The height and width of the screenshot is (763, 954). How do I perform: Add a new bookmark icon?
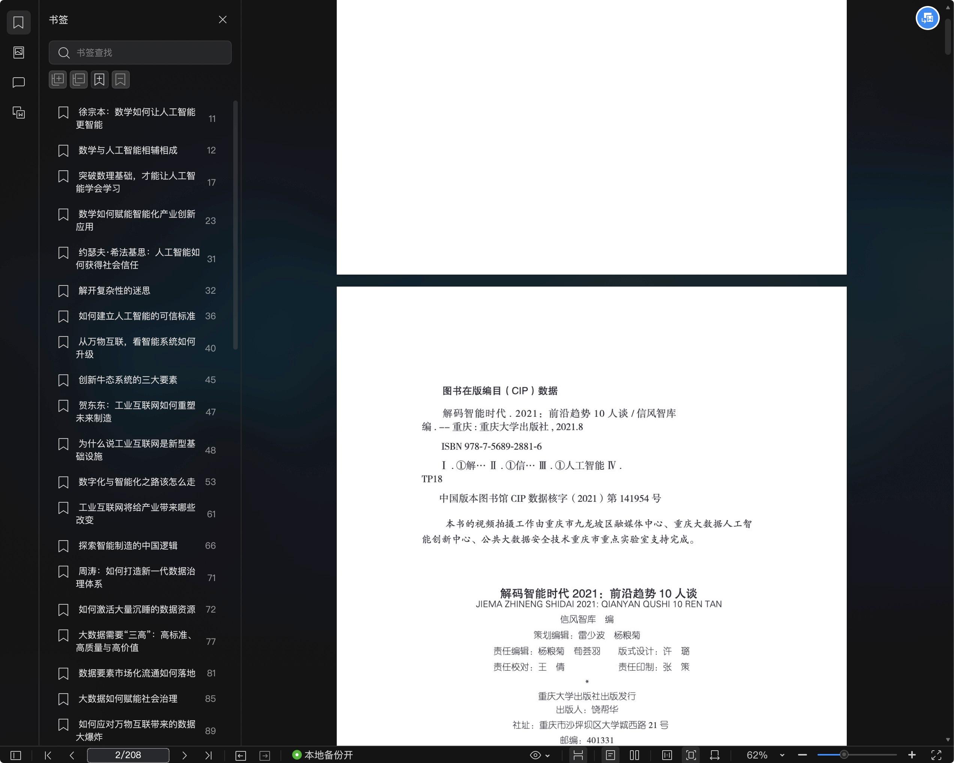tap(99, 80)
